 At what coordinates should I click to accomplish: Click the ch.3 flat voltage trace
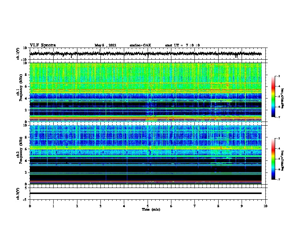pyautogui.click(x=146, y=193)
